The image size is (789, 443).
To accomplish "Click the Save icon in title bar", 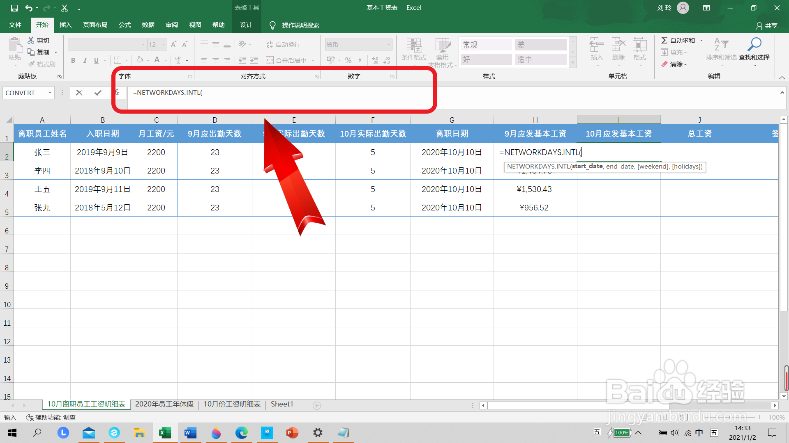I will tap(14, 8).
